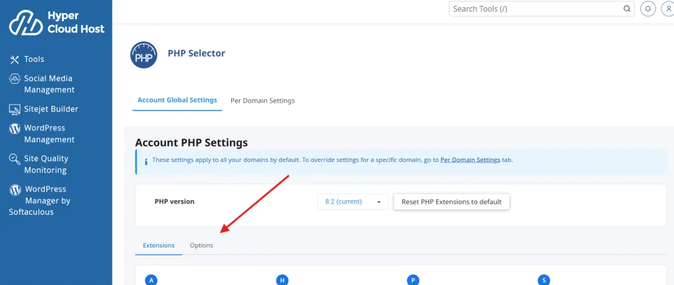Open the PHP version 8.2 dropdown
The height and width of the screenshot is (285, 674).
click(x=353, y=201)
